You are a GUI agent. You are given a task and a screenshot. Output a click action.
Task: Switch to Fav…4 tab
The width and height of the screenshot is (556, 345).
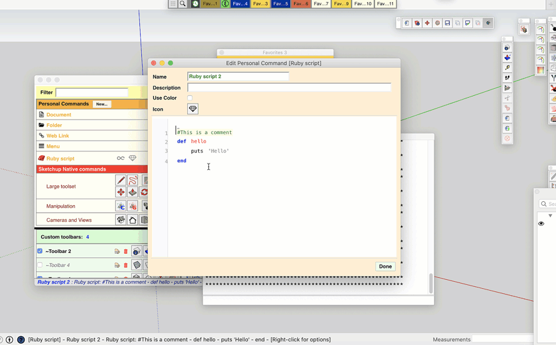tap(240, 4)
